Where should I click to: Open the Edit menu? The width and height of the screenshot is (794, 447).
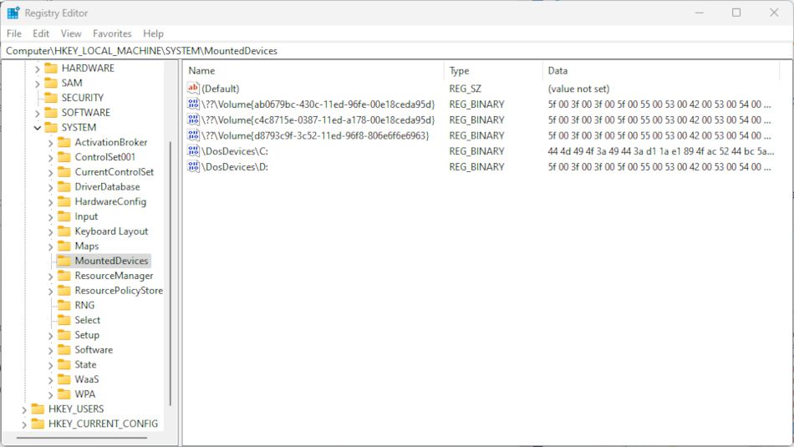[41, 33]
